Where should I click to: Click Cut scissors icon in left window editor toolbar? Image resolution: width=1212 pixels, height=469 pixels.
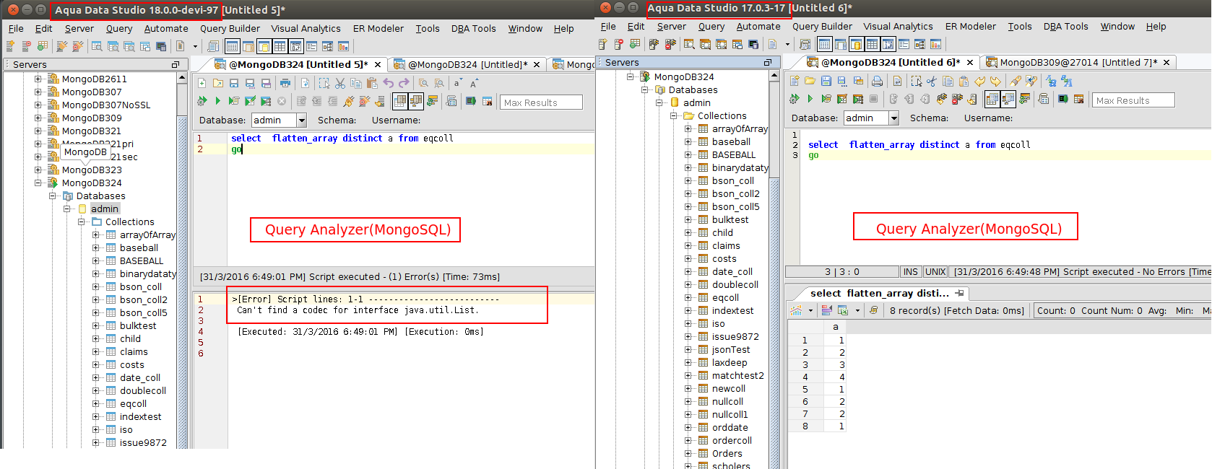pyautogui.click(x=340, y=83)
